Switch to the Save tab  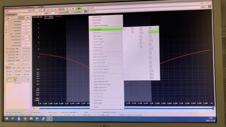[8, 67]
